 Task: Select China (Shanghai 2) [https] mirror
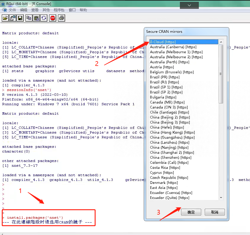(x=184, y=153)
